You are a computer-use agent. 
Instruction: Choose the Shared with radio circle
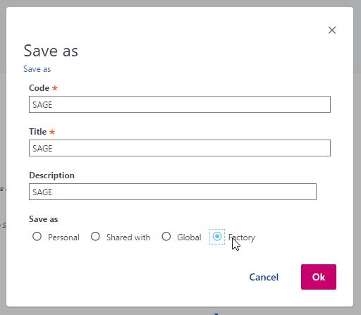click(95, 236)
